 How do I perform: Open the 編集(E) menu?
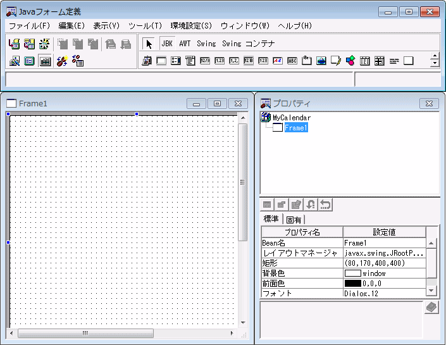point(71,26)
